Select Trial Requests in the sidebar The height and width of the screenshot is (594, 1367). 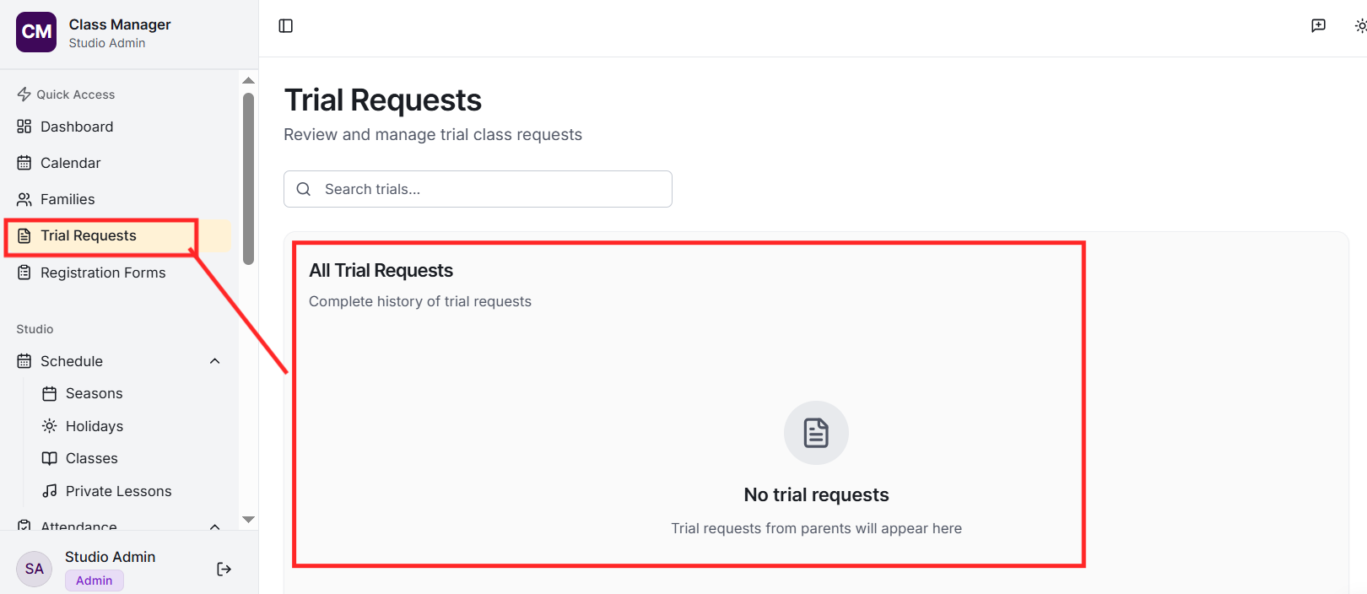88,235
